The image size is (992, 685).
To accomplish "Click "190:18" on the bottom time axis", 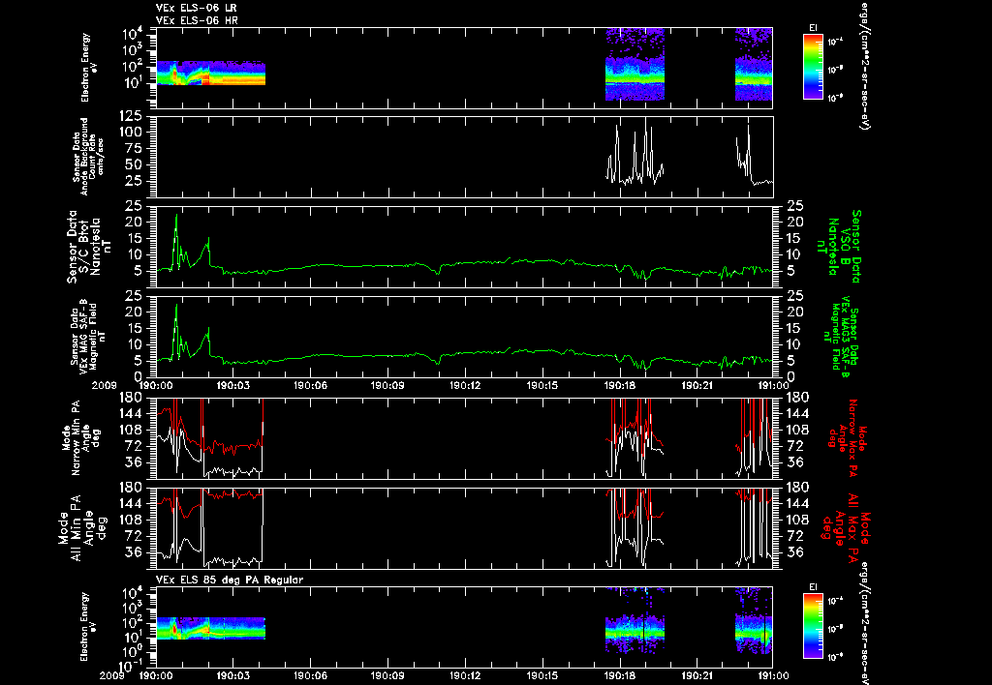I will 619,675.
